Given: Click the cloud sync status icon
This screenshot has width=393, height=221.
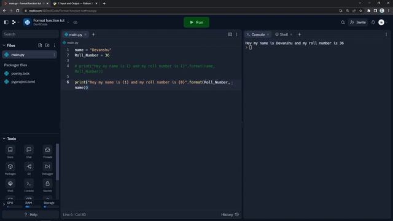Looking at the screenshot, I should tap(75, 22).
